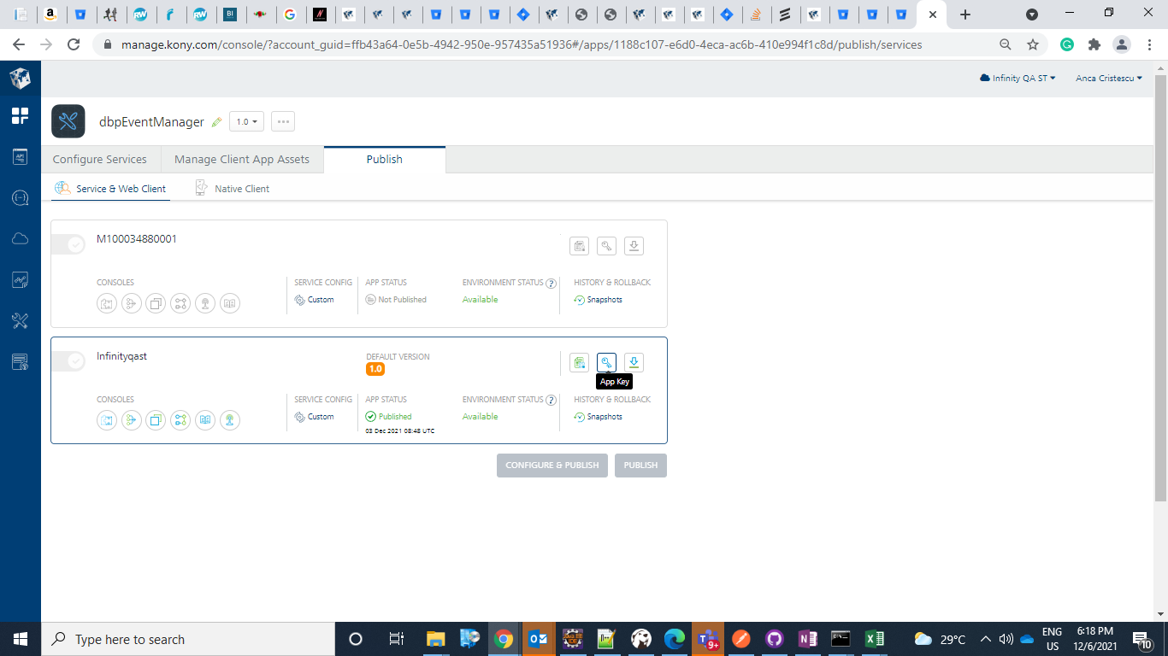Click the download icon in the Infinityqast row
This screenshot has height=656, width=1168.
(x=634, y=363)
